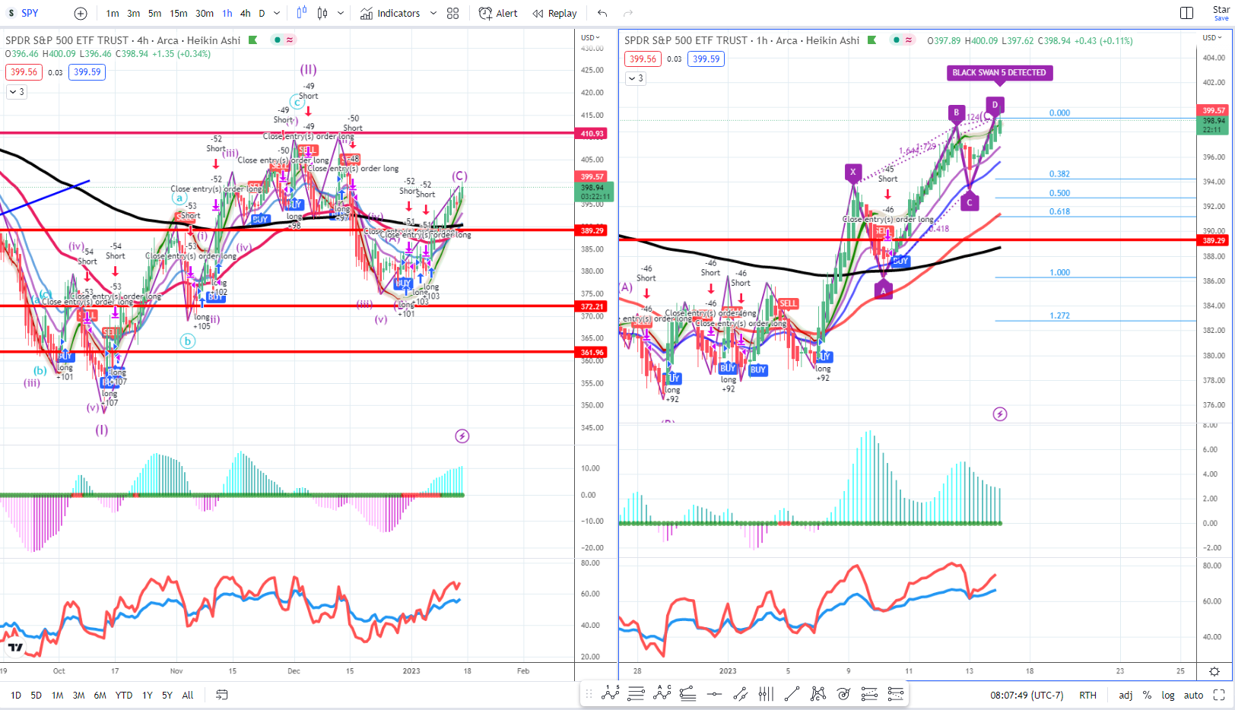Select the Fib Time Zone vertical lines tool
Screen dimensions: 1235x710
pyautogui.click(x=766, y=694)
